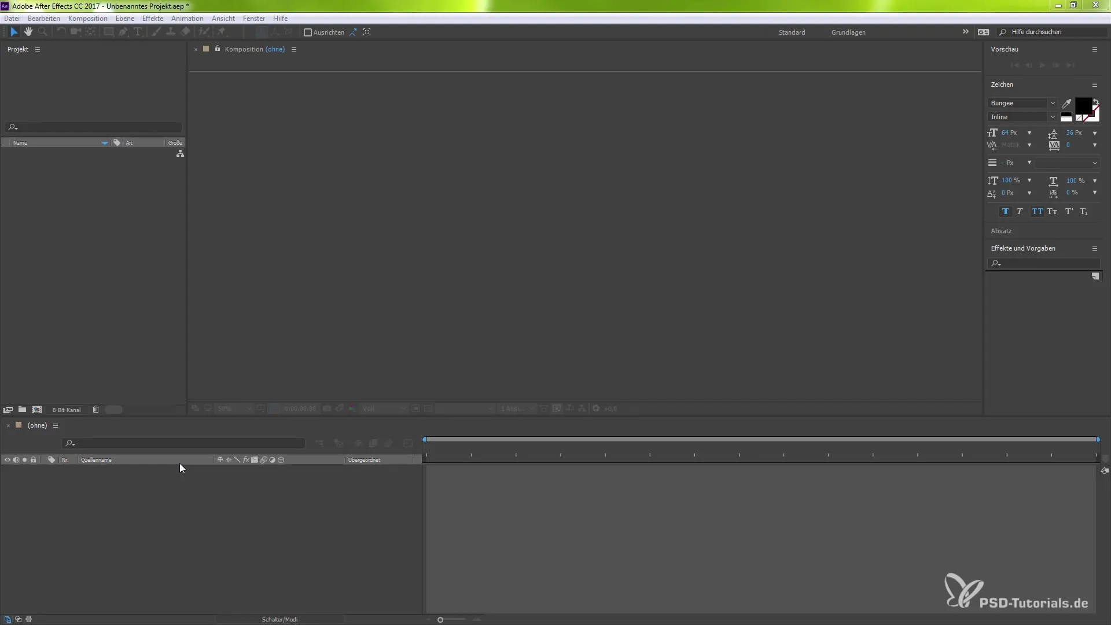This screenshot has height=625, width=1111.
Task: Open the stroke option dropdown
Action: 1068,163
